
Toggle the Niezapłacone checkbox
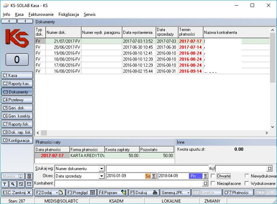213,183
